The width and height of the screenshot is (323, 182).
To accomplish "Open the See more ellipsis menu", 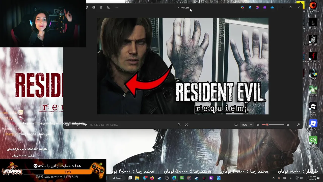I will pyautogui.click(x=116, y=7).
